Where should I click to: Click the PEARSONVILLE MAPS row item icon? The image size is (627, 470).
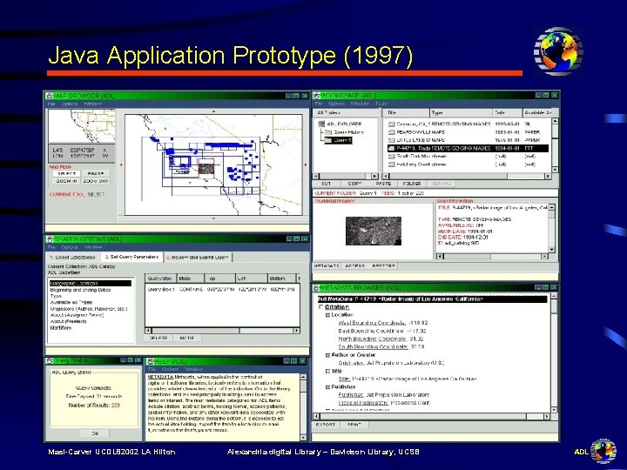coord(392,132)
